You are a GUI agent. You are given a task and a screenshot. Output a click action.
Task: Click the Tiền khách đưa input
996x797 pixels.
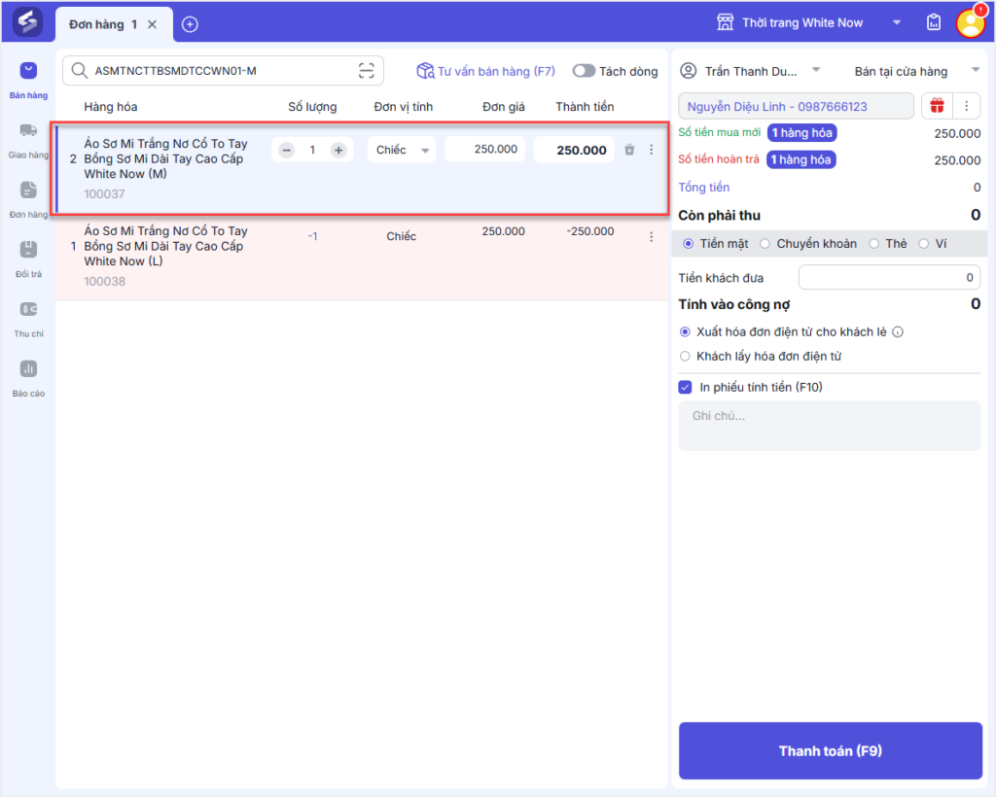(x=889, y=277)
